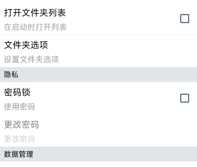The image size is (197, 167).
Task: Tap the 更改密码 title text
Action: pos(21,124)
